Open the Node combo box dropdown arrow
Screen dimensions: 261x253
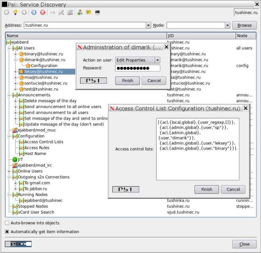[227, 25]
